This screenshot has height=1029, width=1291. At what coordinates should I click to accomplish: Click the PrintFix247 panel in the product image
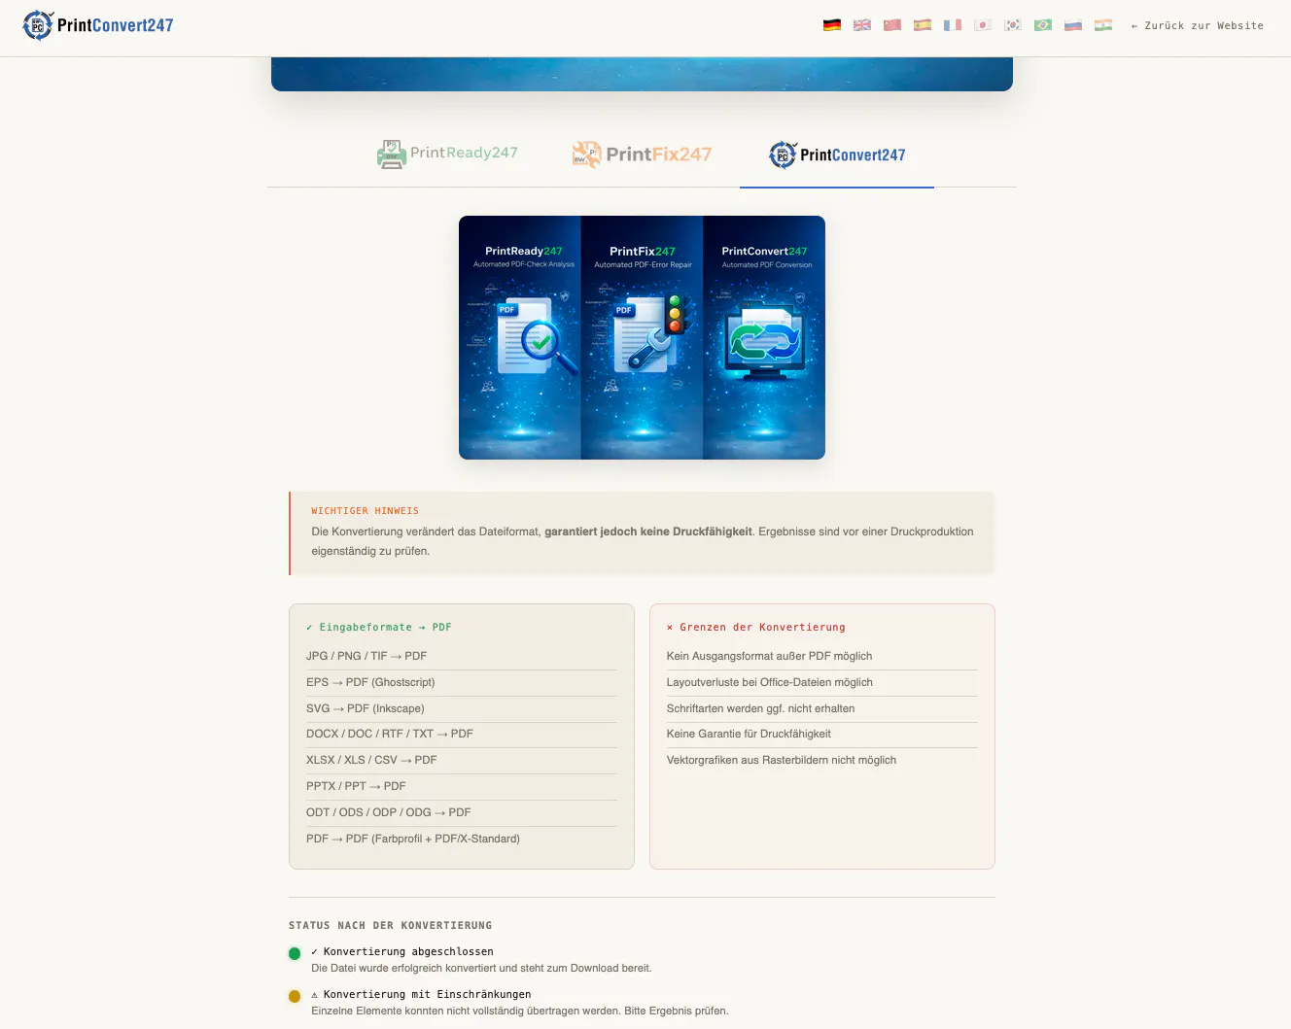[642, 337]
